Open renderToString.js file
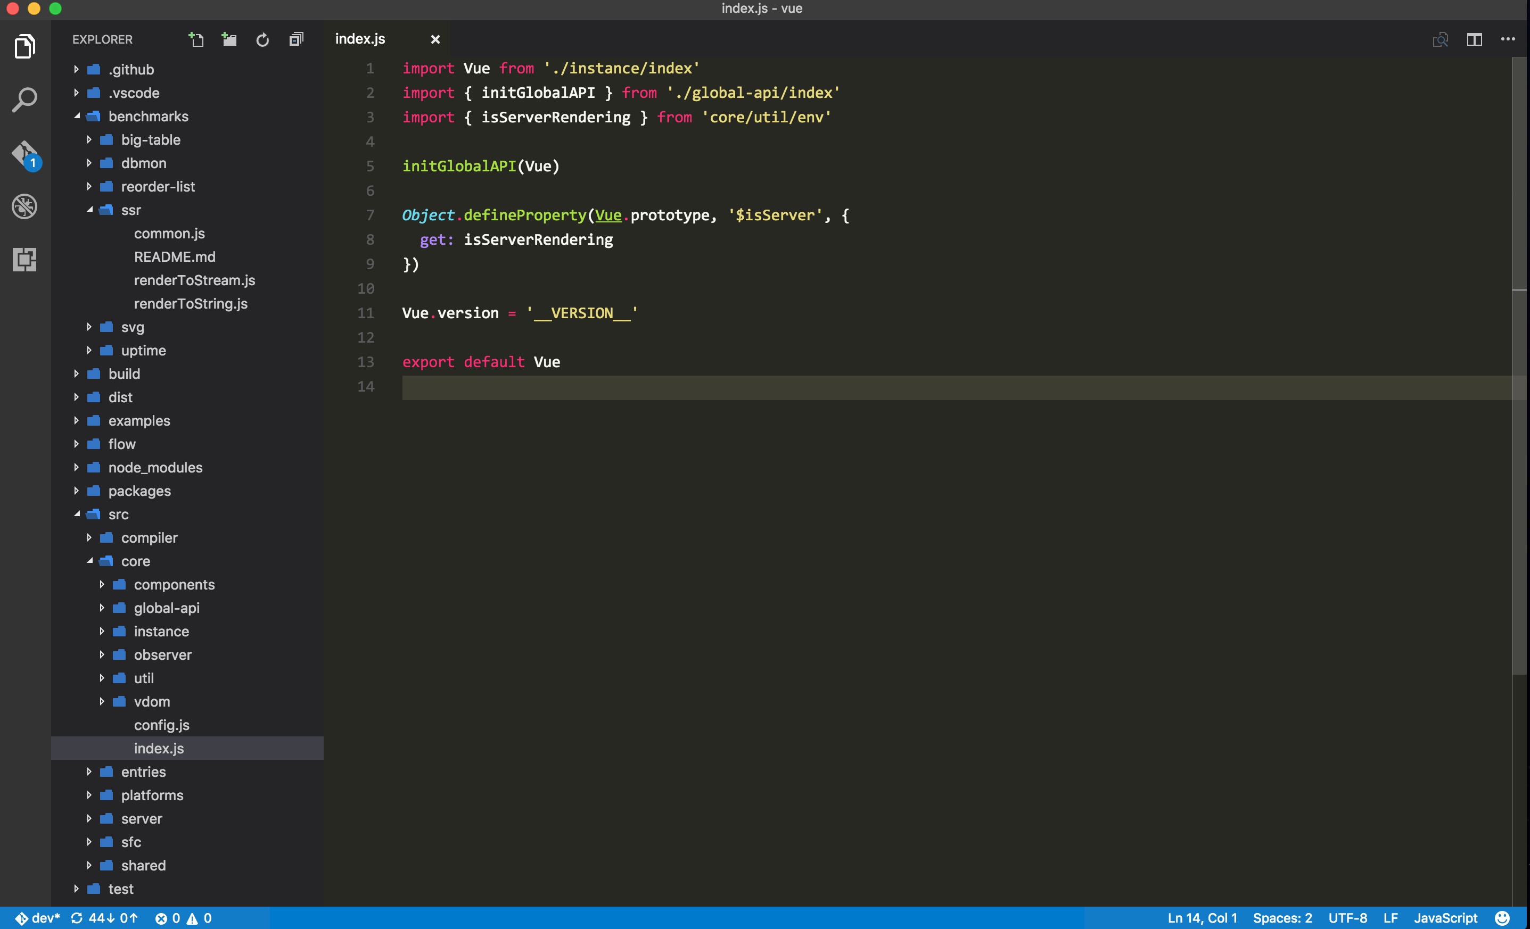Image resolution: width=1530 pixels, height=929 pixels. coord(187,303)
